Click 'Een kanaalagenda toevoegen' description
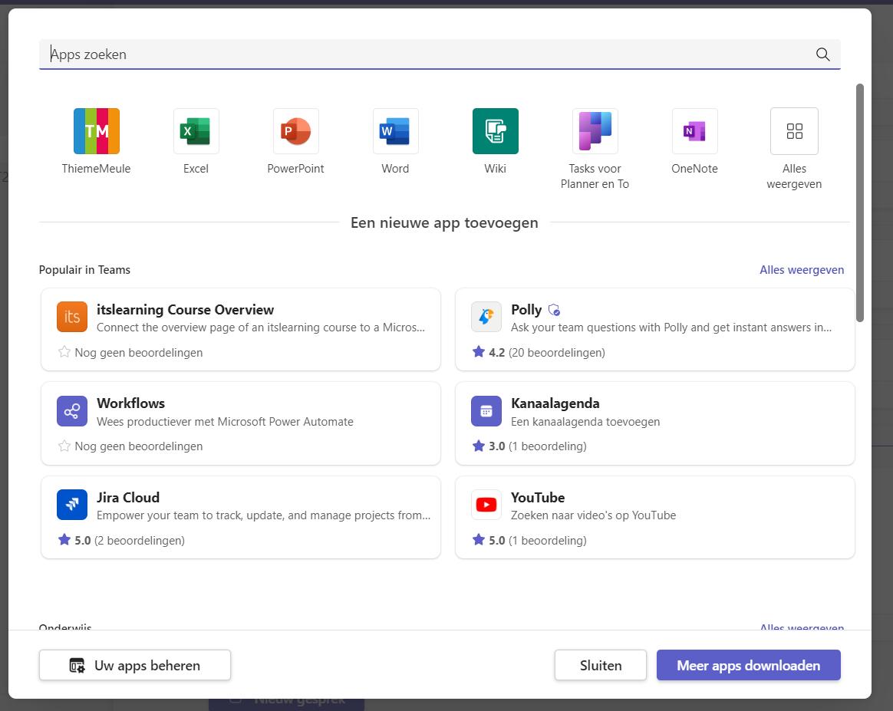Viewport: 893px width, 711px height. [x=585, y=422]
